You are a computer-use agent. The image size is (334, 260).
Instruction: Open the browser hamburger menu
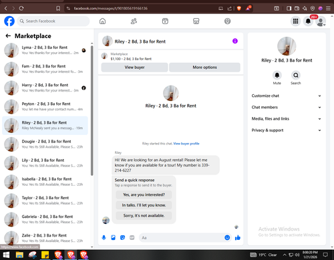pyautogui.click(x=328, y=9)
